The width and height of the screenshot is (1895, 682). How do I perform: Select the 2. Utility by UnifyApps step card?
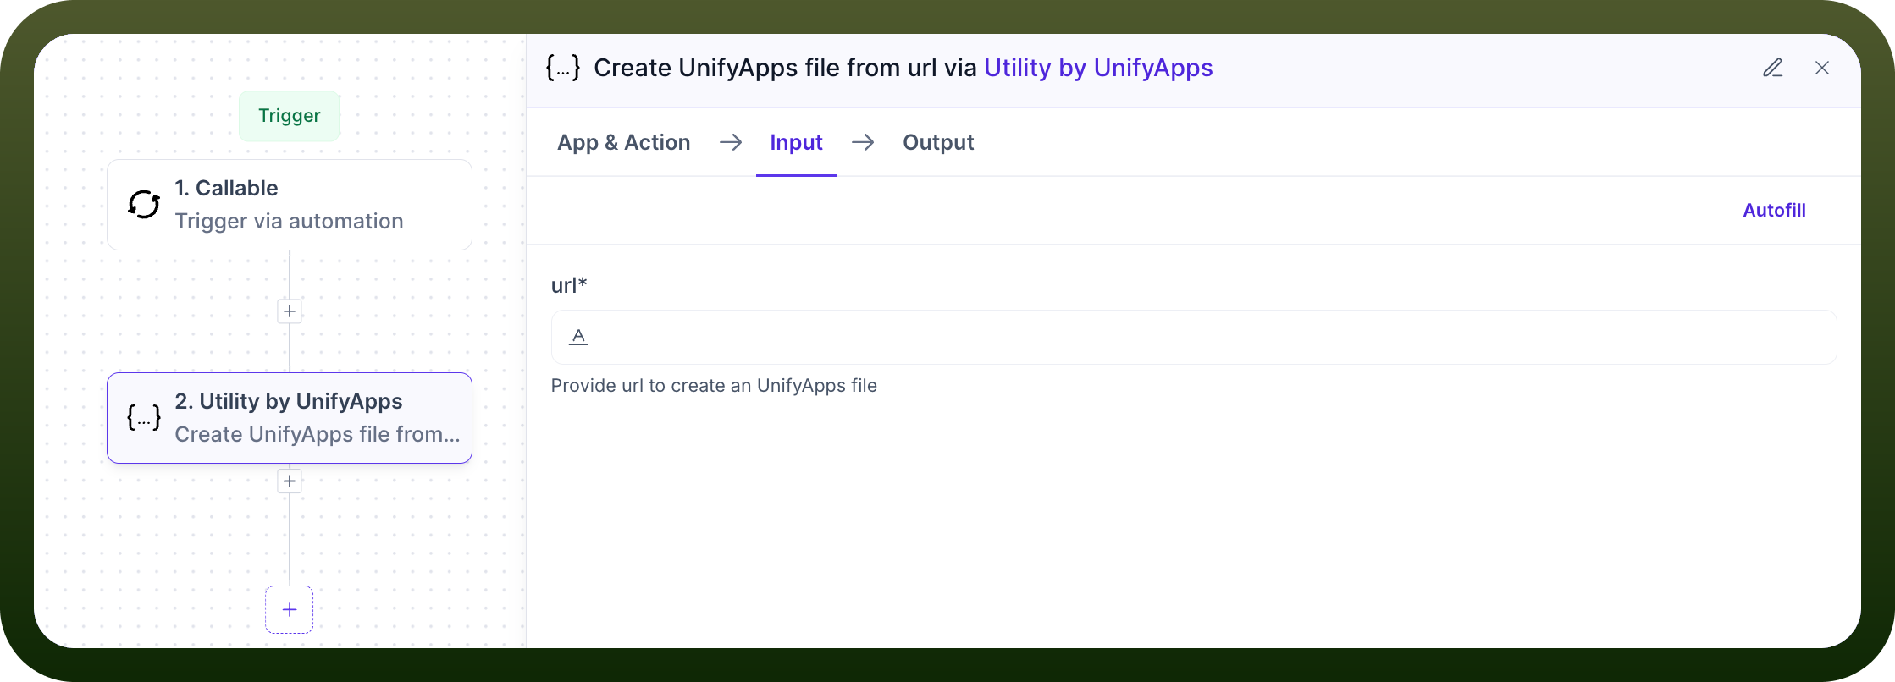[x=290, y=418]
